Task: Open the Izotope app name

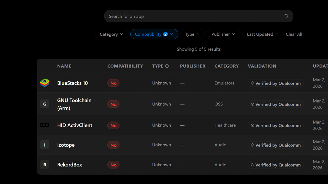Action: pos(66,145)
